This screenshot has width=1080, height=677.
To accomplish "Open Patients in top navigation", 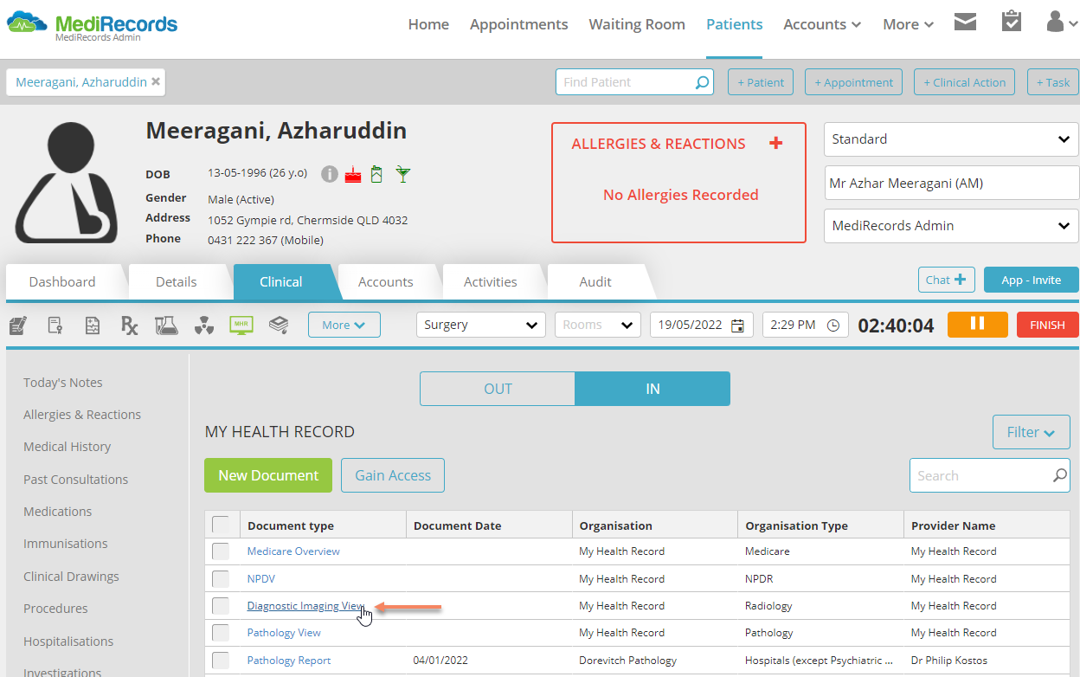I will pyautogui.click(x=735, y=24).
